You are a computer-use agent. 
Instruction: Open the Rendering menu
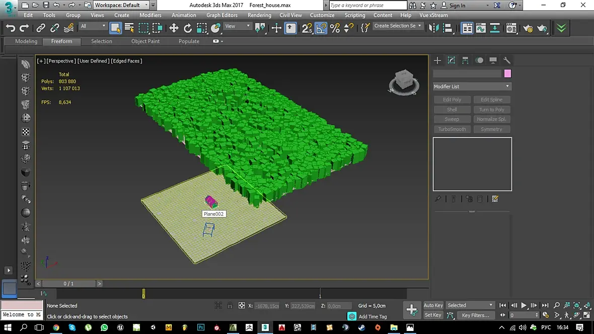pos(259,15)
